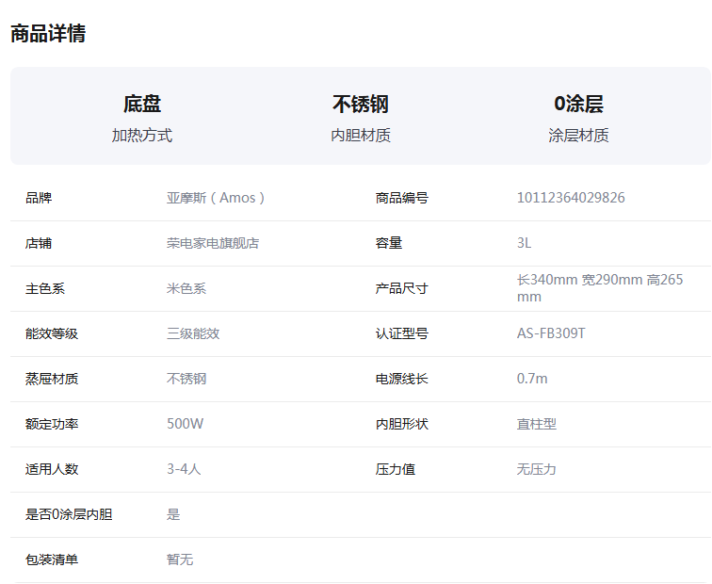The height and width of the screenshot is (584, 712).
Task: Click the 蒸屉材质 label
Action: coord(52,379)
